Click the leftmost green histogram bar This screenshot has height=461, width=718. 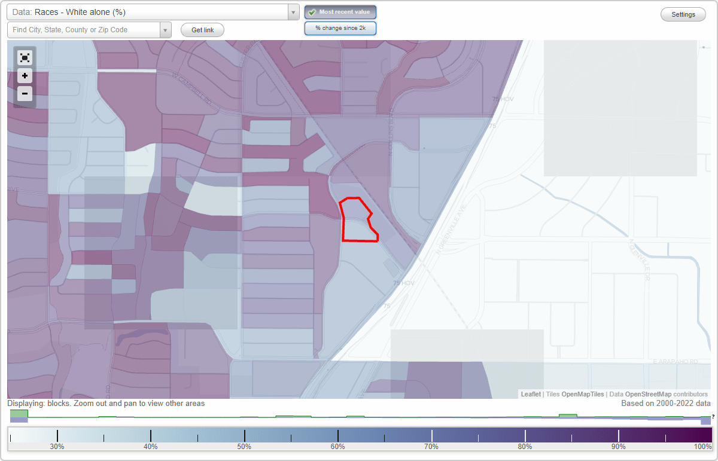[x=19, y=414]
